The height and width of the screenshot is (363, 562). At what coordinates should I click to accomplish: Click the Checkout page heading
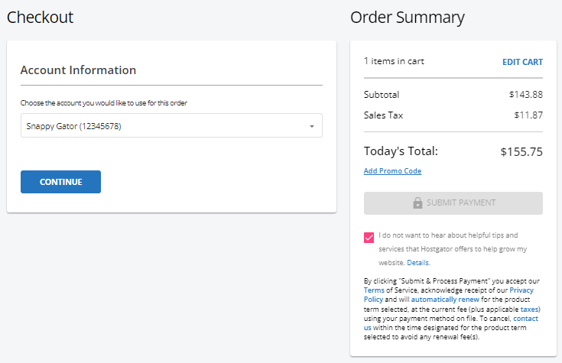click(41, 17)
